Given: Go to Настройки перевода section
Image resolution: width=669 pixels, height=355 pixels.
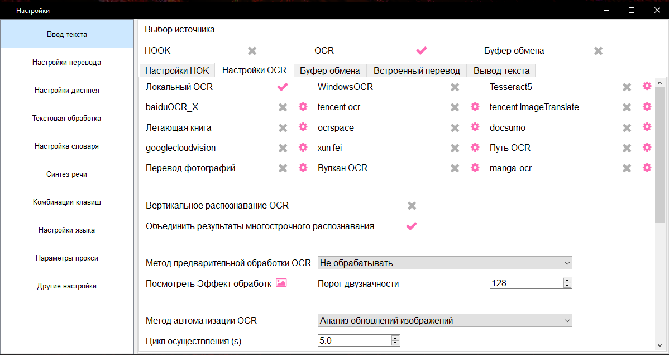Looking at the screenshot, I should (x=67, y=63).
